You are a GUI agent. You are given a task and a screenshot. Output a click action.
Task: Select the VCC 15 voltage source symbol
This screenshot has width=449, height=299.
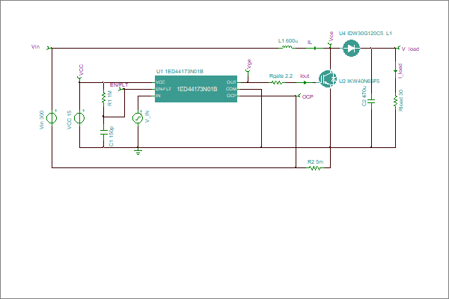79,118
